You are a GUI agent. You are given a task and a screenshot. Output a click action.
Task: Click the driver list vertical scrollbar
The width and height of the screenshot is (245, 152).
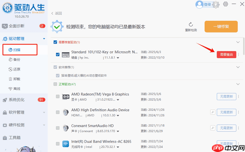[x=244, y=46]
